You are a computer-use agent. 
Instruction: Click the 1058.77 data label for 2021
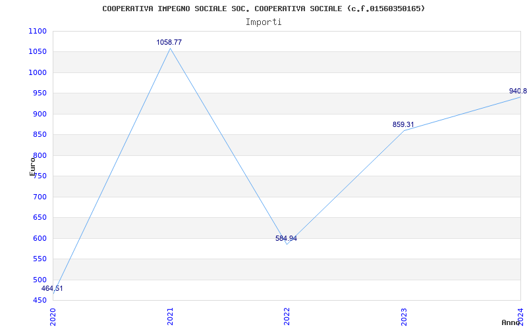169,42
